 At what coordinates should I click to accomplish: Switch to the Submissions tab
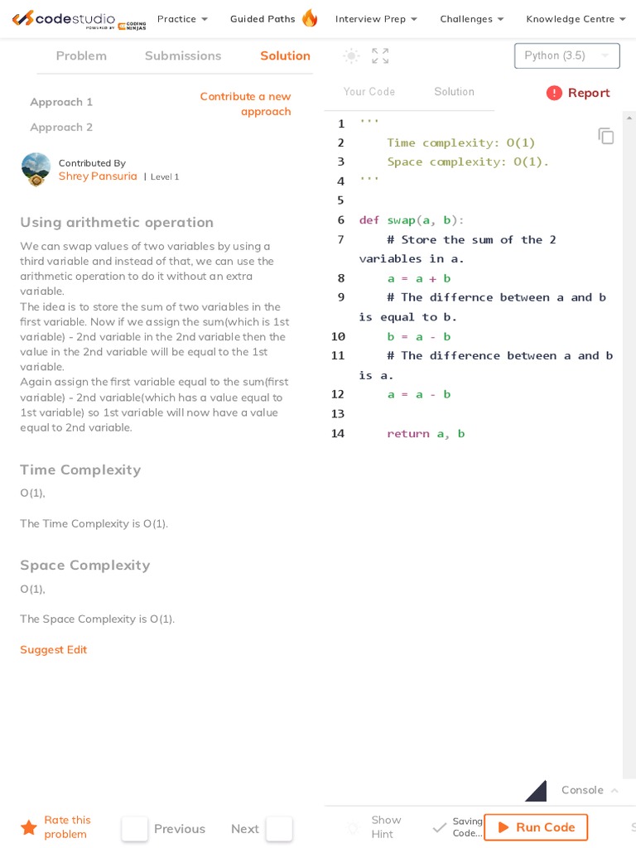tap(183, 55)
